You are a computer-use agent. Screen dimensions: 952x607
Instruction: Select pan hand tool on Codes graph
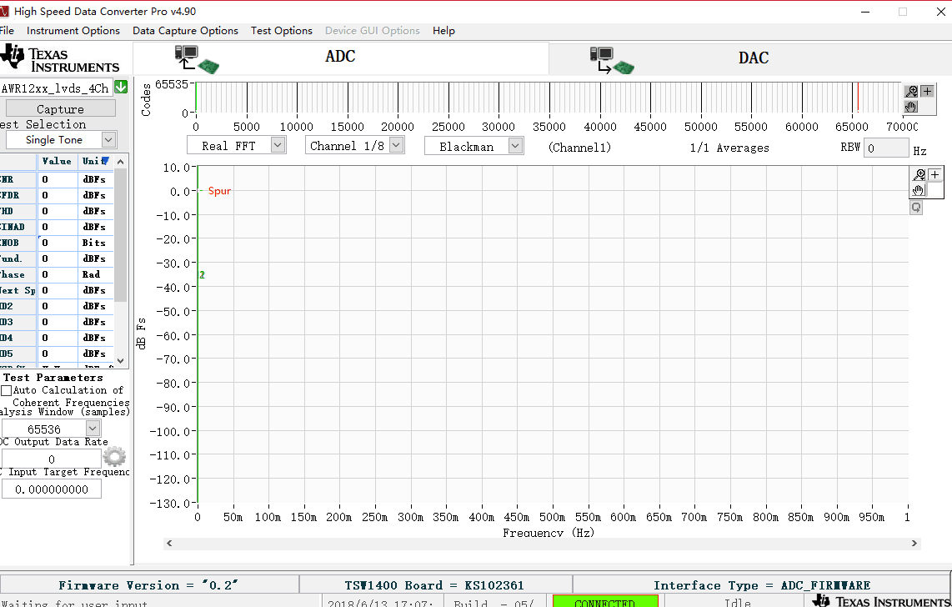(910, 107)
